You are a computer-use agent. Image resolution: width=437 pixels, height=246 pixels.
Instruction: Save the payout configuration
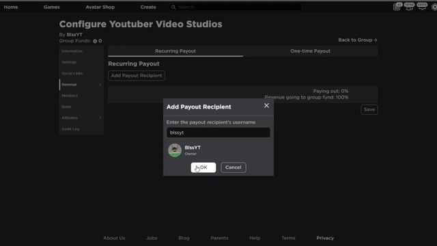coord(369,109)
